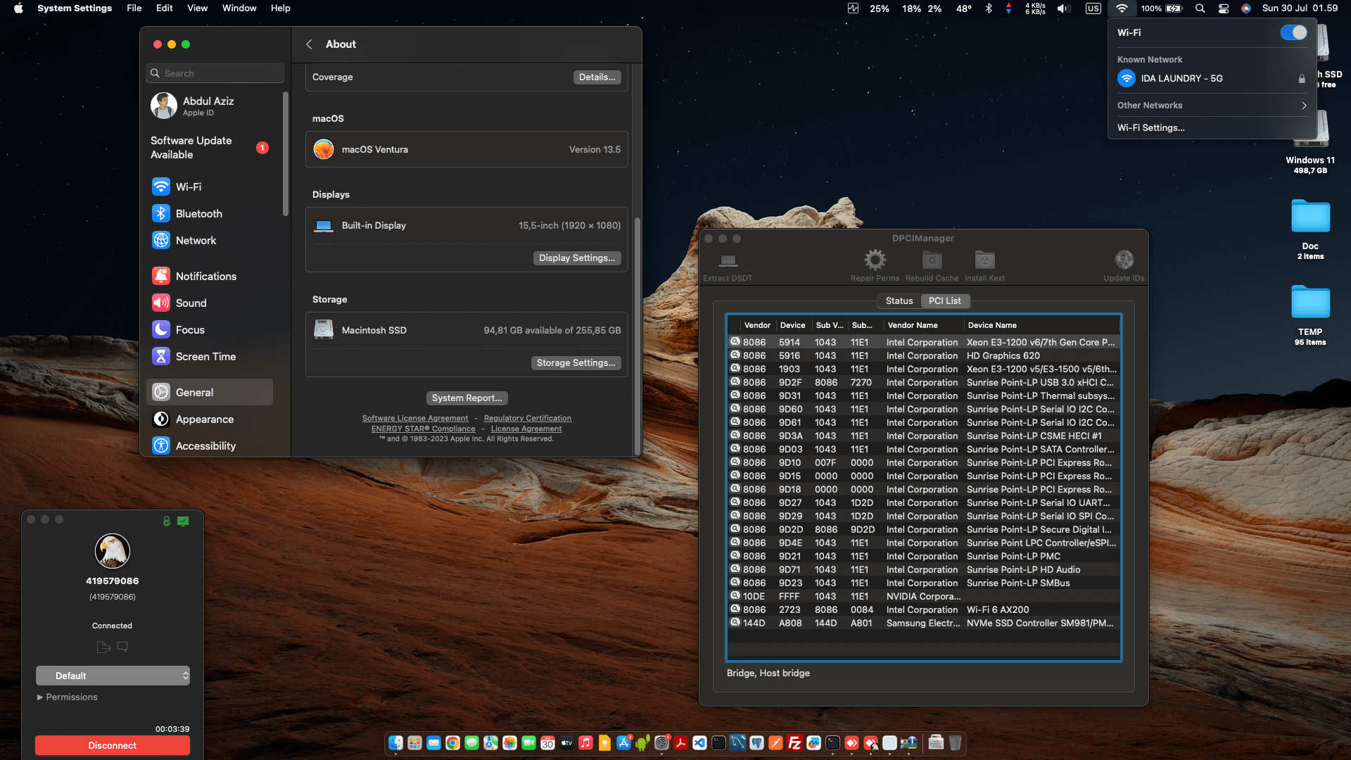The height and width of the screenshot is (760, 1351).
Task: Open General in System Settings sidebar
Action: 210,392
